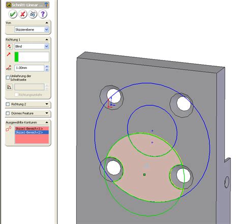Enable Umkehrung der Schnittseite checkbox

[x=8, y=77]
